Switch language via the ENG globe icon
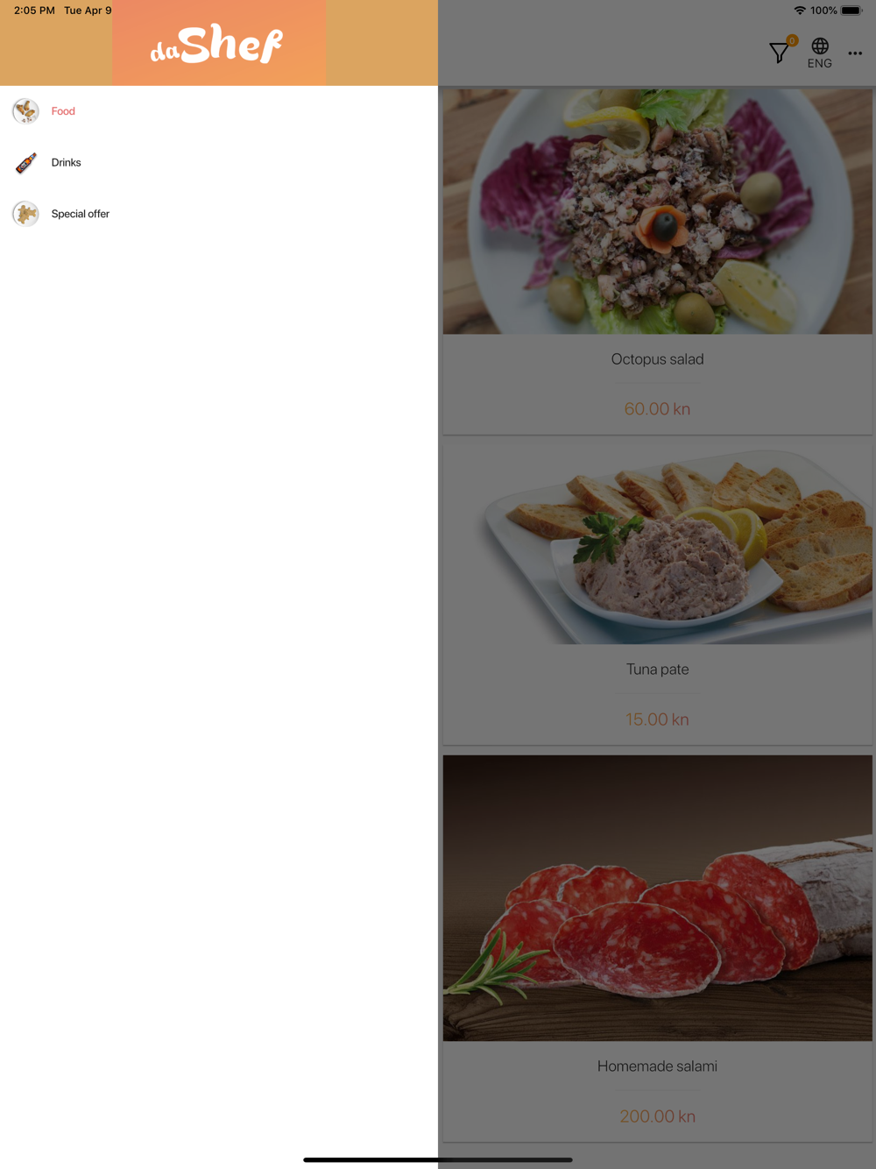 pyautogui.click(x=820, y=53)
